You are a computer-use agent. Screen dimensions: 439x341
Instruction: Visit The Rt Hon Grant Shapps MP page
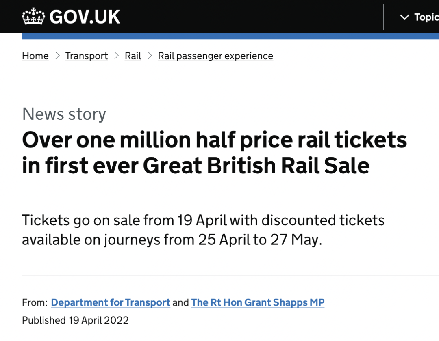point(258,302)
